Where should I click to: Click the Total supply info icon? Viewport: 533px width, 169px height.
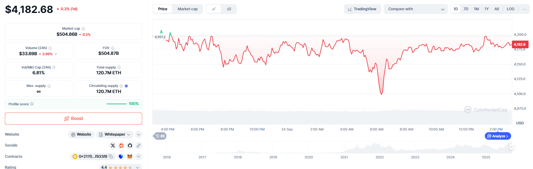(x=119, y=67)
